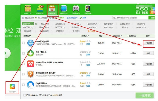158x101 pixels.
Task: Click 投票 link for QQ浏览器8.0
Action: (88, 86)
